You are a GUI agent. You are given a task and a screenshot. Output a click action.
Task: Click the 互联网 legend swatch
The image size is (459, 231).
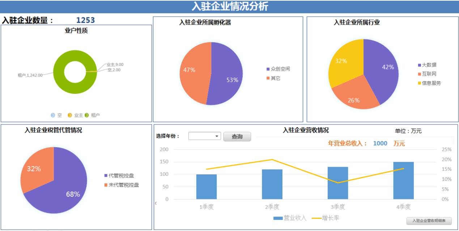point(420,74)
